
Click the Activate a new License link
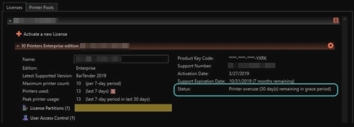click(x=45, y=34)
